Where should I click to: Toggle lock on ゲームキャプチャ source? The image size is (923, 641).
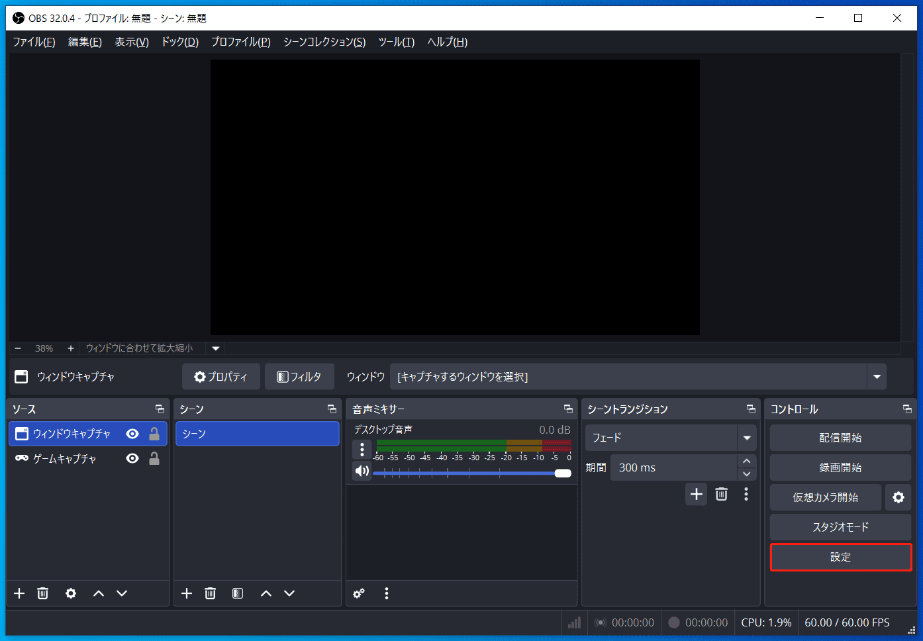click(154, 458)
